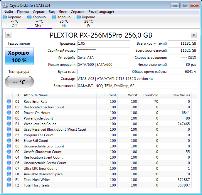202x195 pixels.
Task: Click the raw value 247465 for Wear Leveling
Action: (184, 124)
